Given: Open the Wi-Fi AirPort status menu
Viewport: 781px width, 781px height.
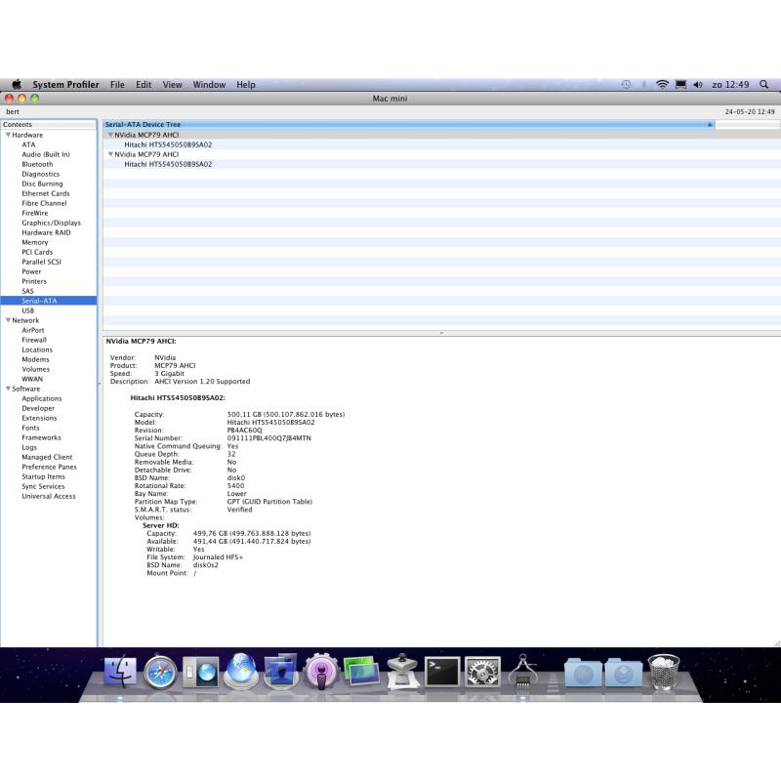Looking at the screenshot, I should [662, 85].
